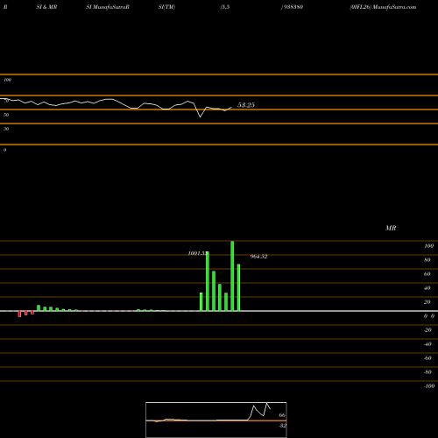438x438 pixels.
Task: Click the first red negative bar
Action: (20, 314)
